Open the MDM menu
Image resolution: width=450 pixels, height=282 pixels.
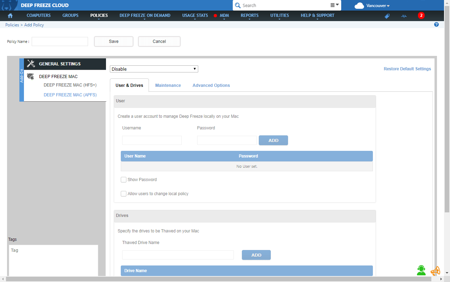224,15
